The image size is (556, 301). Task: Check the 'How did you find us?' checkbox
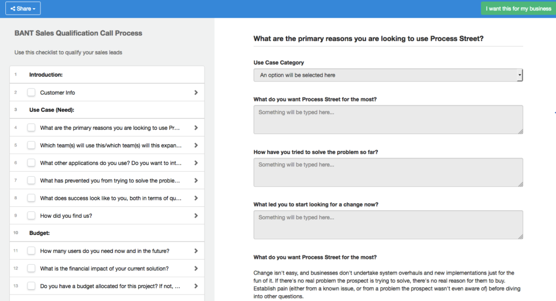click(x=31, y=216)
